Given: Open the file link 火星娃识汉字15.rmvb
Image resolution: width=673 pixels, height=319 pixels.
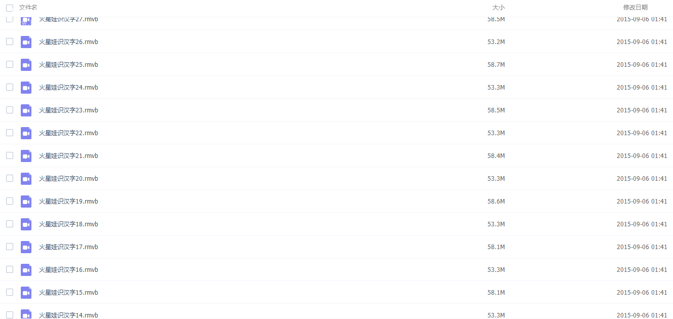Looking at the screenshot, I should click(x=68, y=293).
